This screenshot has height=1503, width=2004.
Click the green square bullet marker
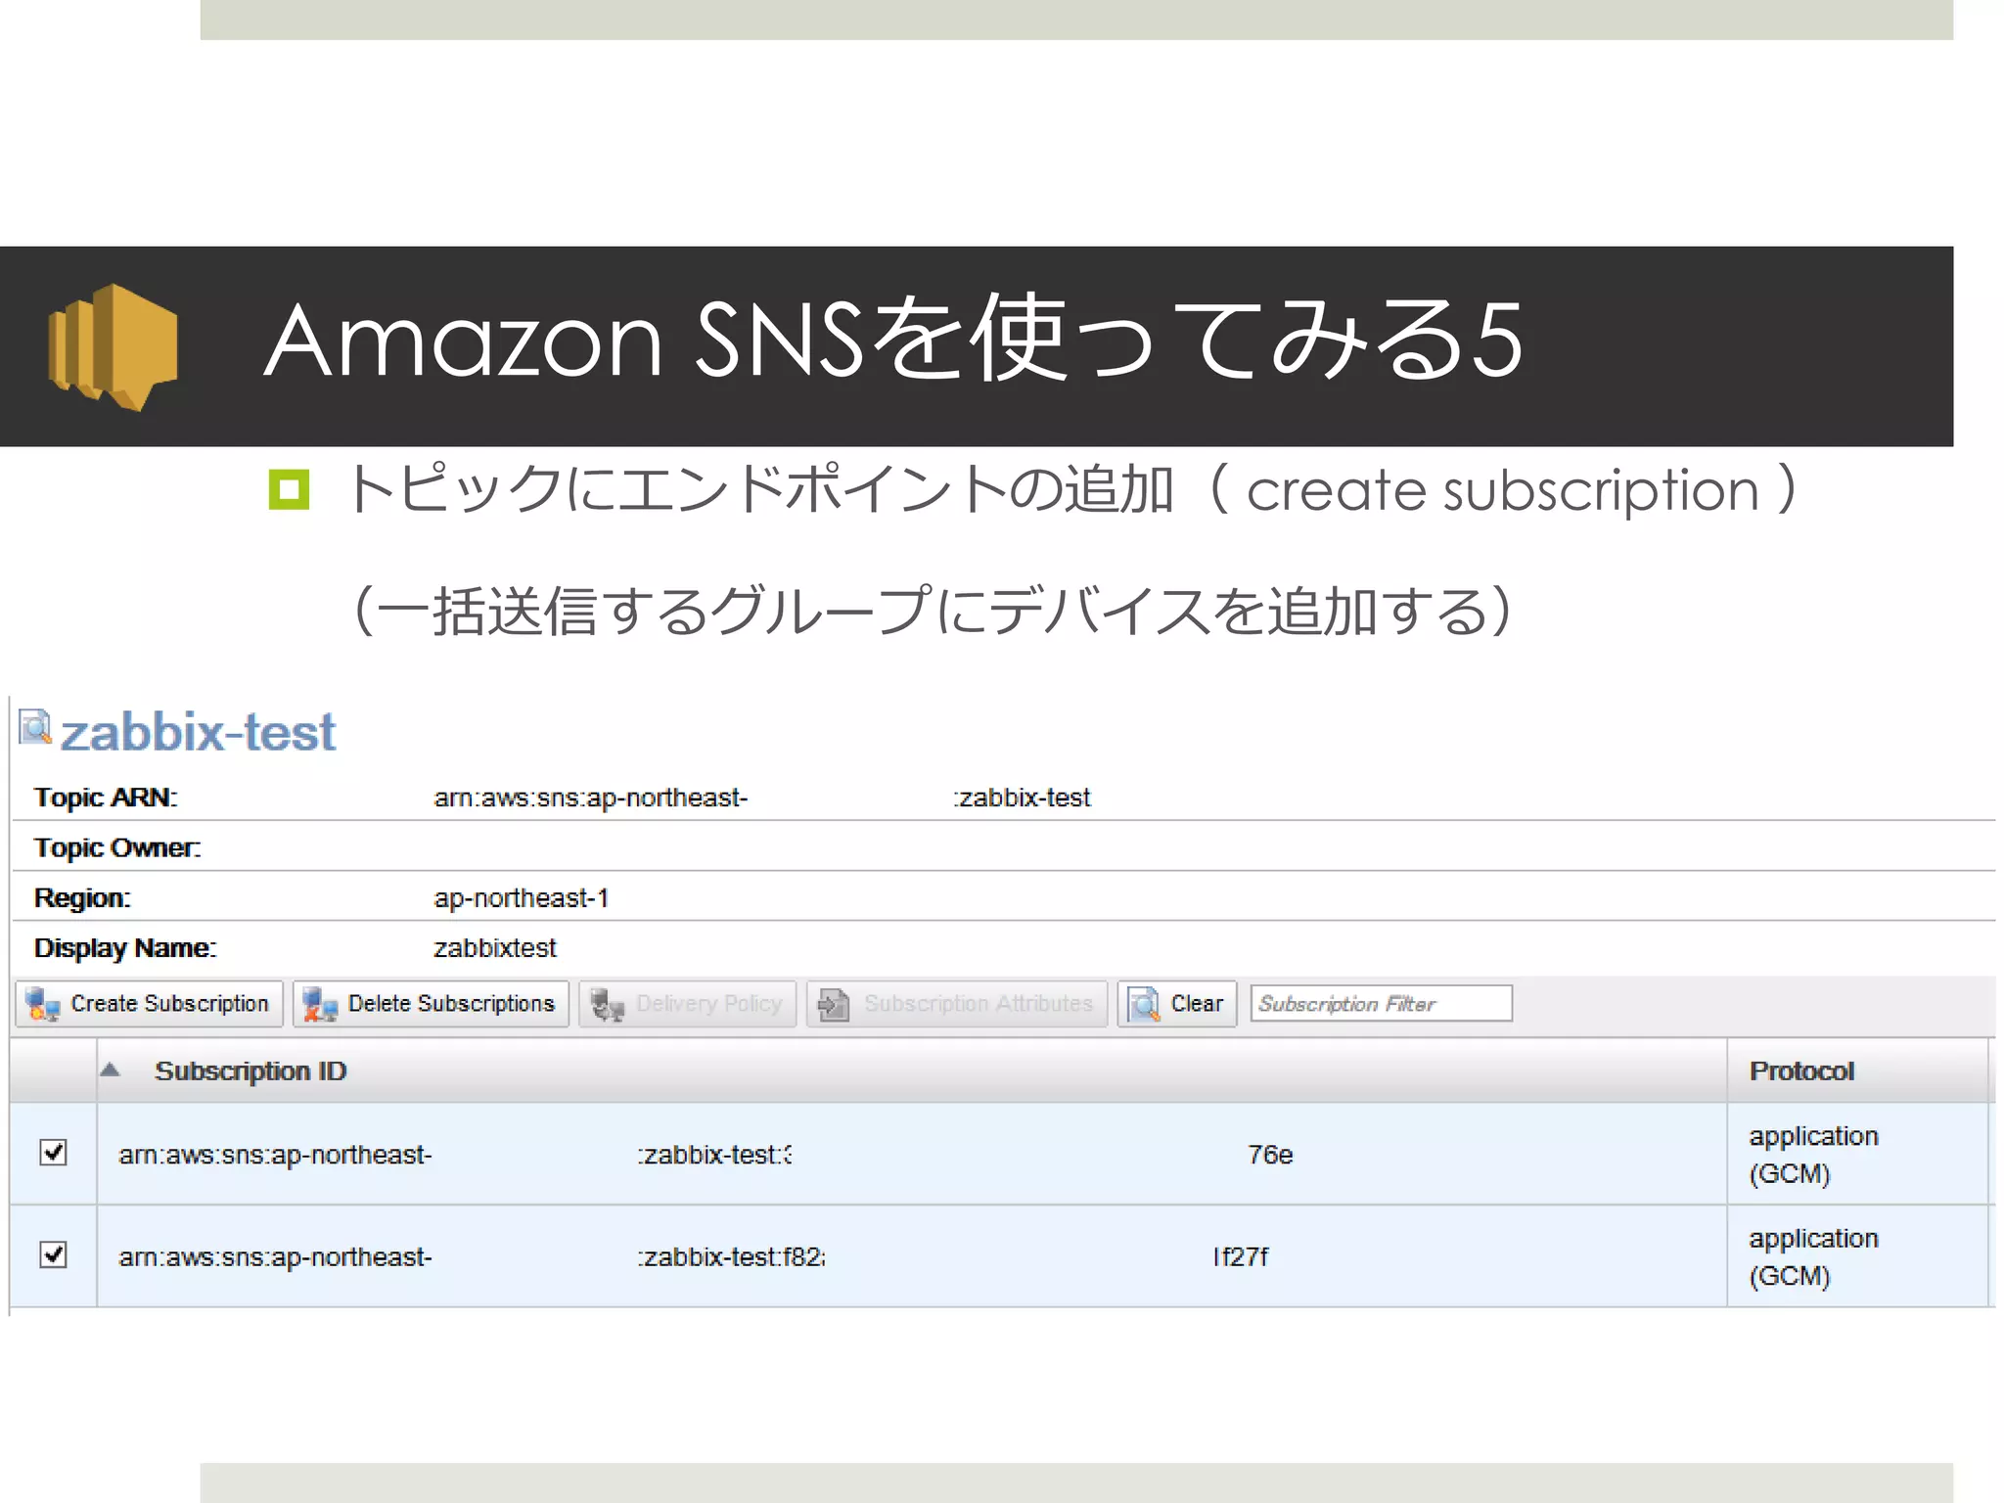tap(289, 489)
